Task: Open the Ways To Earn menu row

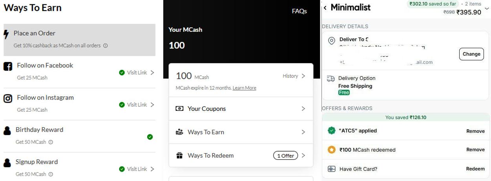Action: 241,132
